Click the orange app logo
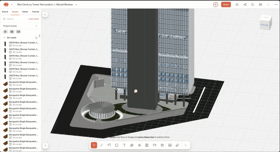 pyautogui.click(x=6, y=5)
